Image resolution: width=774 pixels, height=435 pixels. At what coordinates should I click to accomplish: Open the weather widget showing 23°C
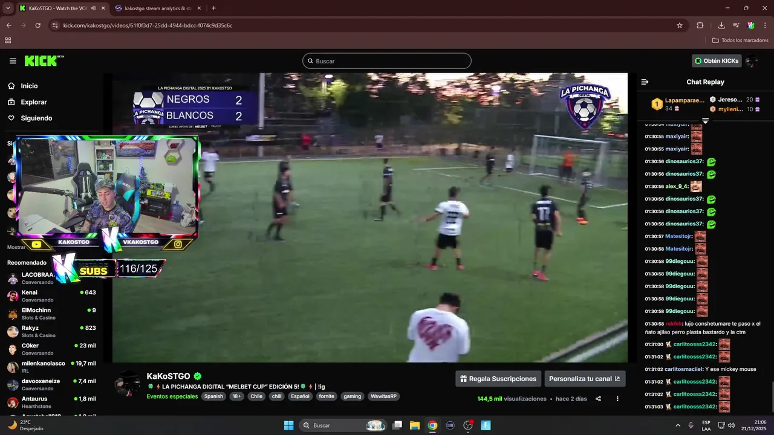(24, 425)
